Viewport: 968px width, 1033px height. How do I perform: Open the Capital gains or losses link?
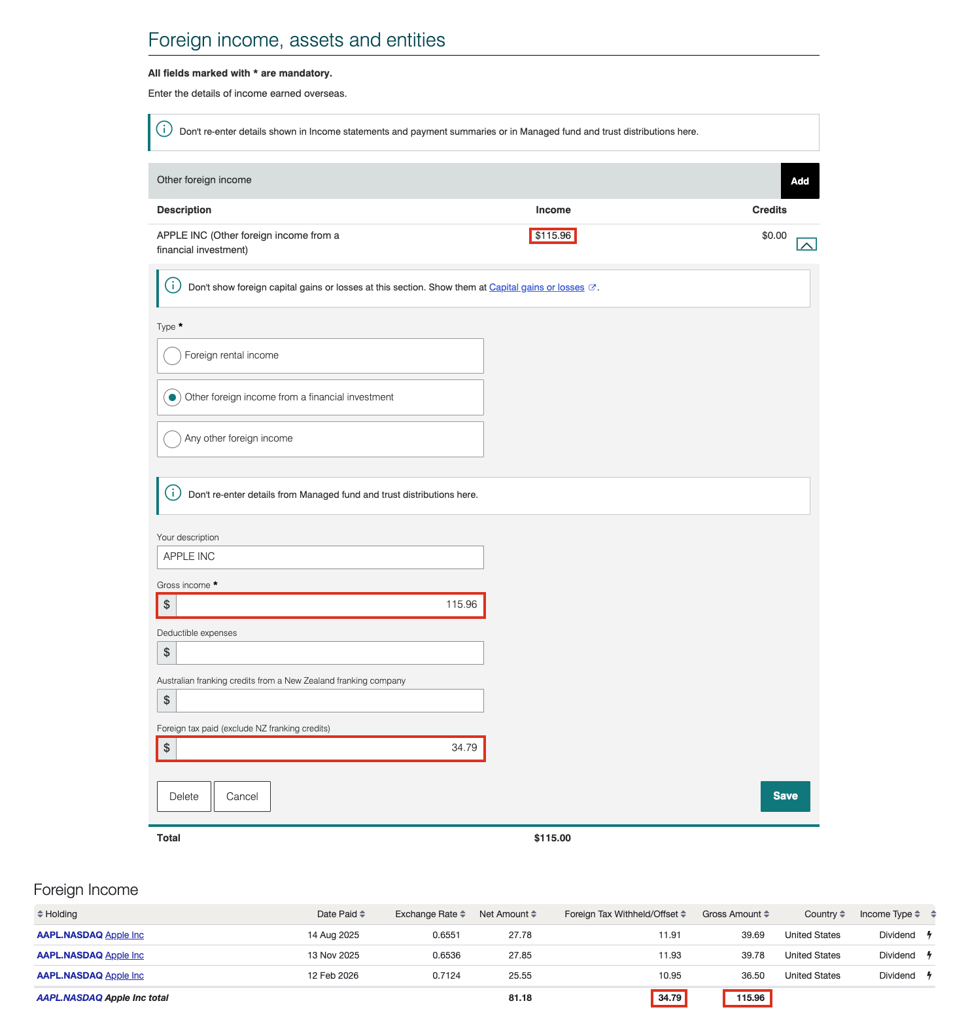pos(536,287)
